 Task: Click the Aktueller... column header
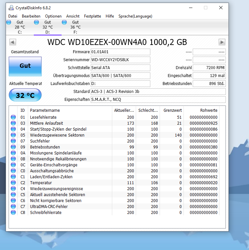[124, 110]
